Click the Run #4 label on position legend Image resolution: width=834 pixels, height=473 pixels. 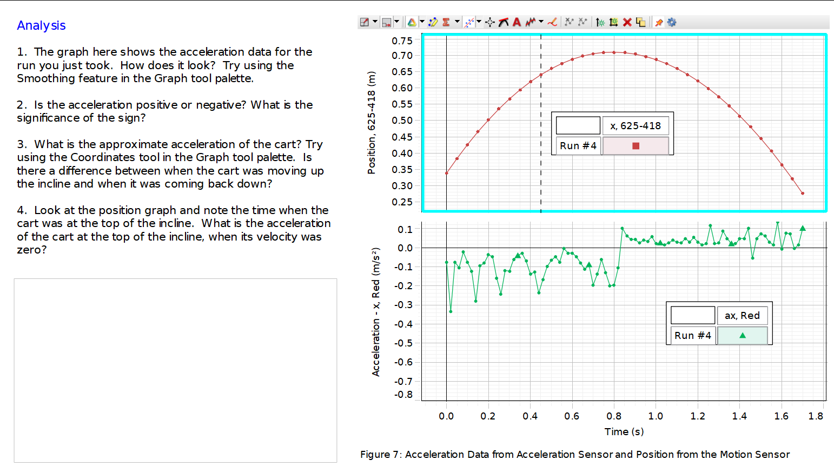tap(577, 145)
